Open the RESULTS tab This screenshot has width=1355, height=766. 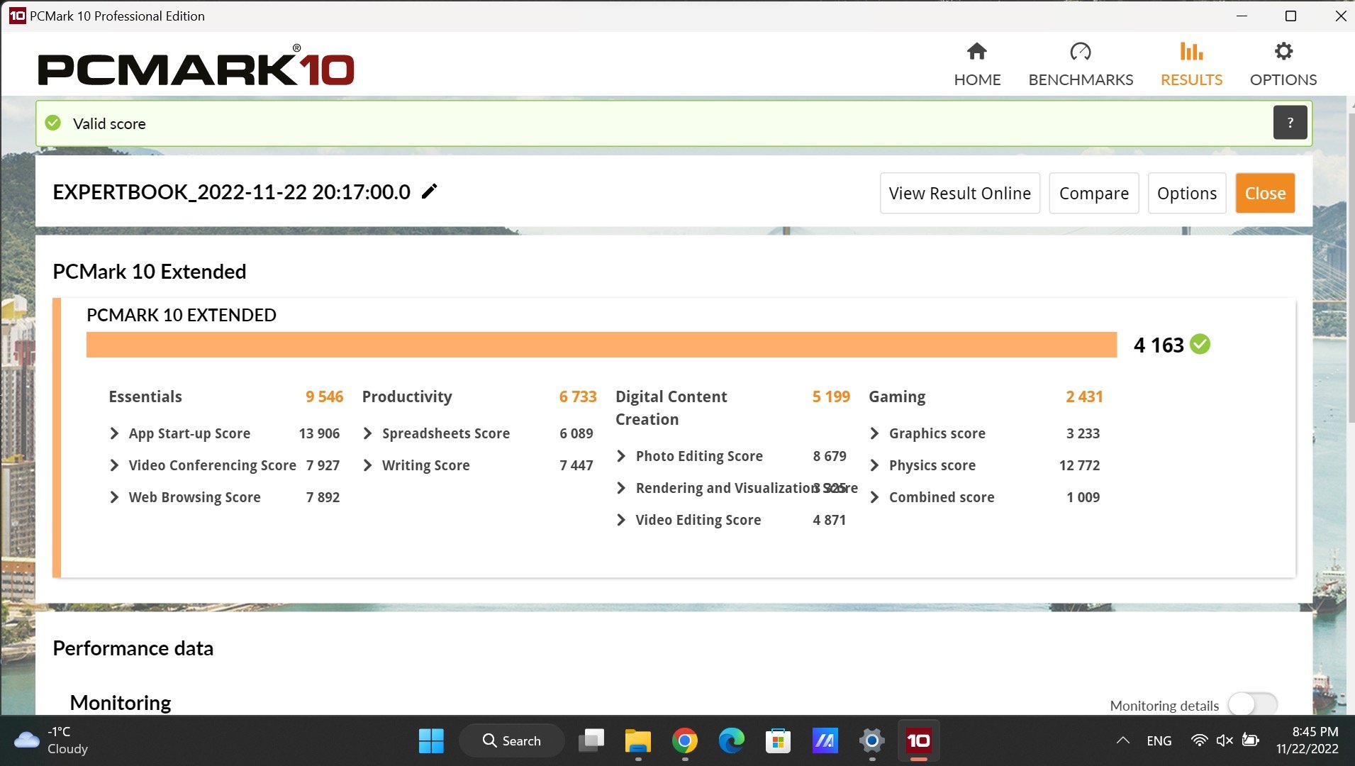pos(1191,65)
